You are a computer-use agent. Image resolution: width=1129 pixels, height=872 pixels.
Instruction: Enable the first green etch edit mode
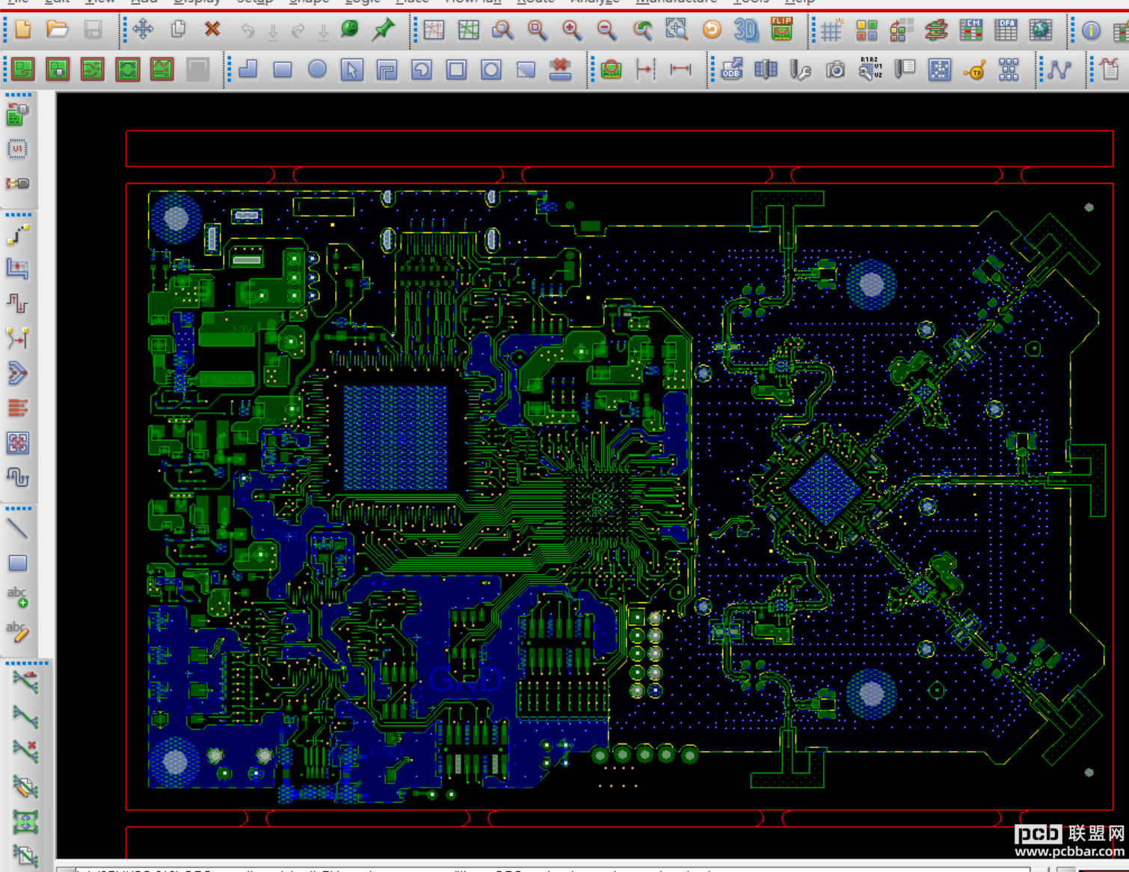[22, 69]
